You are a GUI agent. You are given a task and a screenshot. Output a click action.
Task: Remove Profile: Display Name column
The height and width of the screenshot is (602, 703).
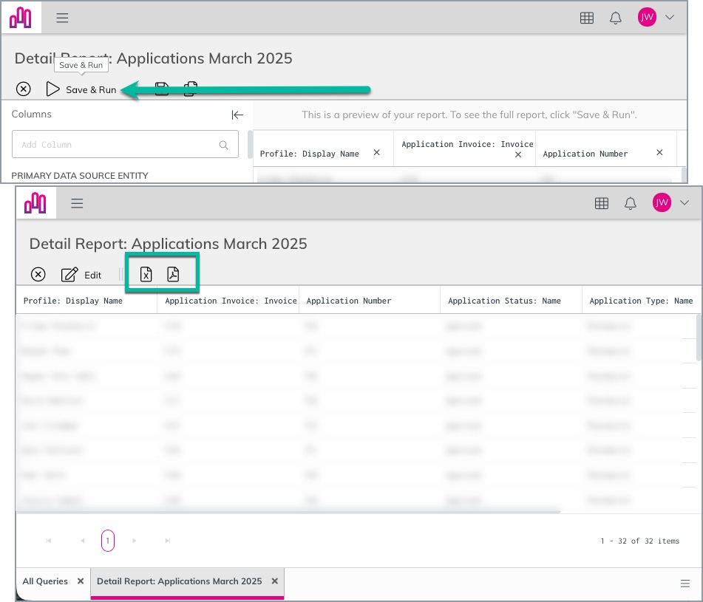coord(376,153)
